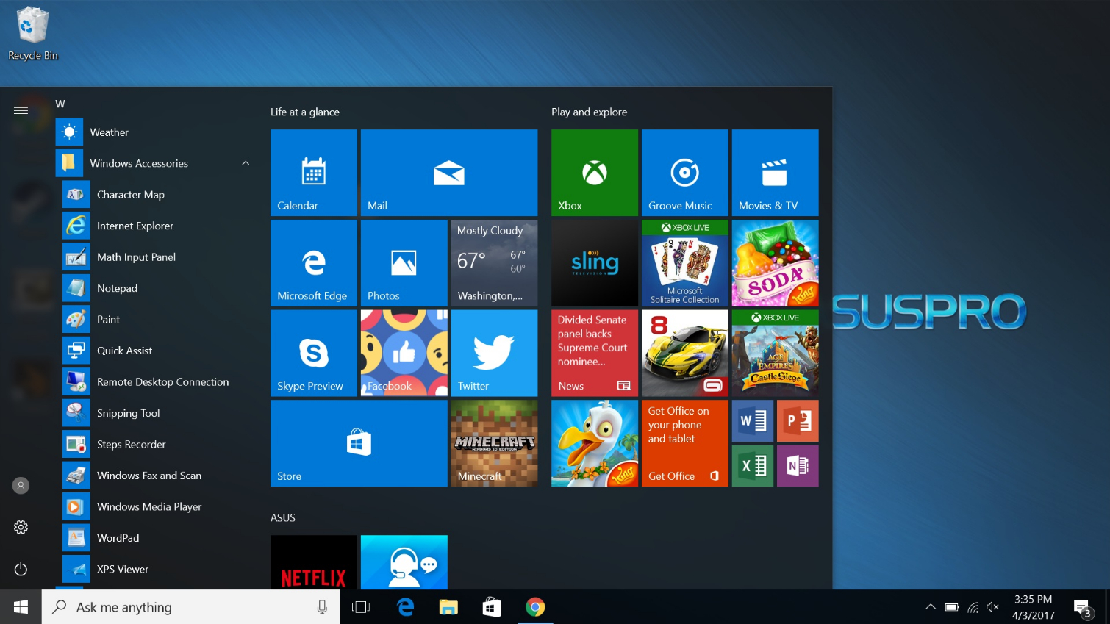This screenshot has width=1110, height=624.
Task: Open the Photos tile
Action: coord(404,263)
